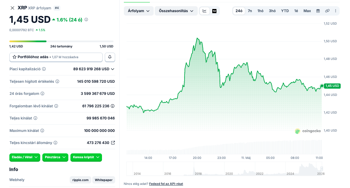350x188 pixels.
Task: Click info icon after 61 796 225 236 value
Action: pos(113,106)
